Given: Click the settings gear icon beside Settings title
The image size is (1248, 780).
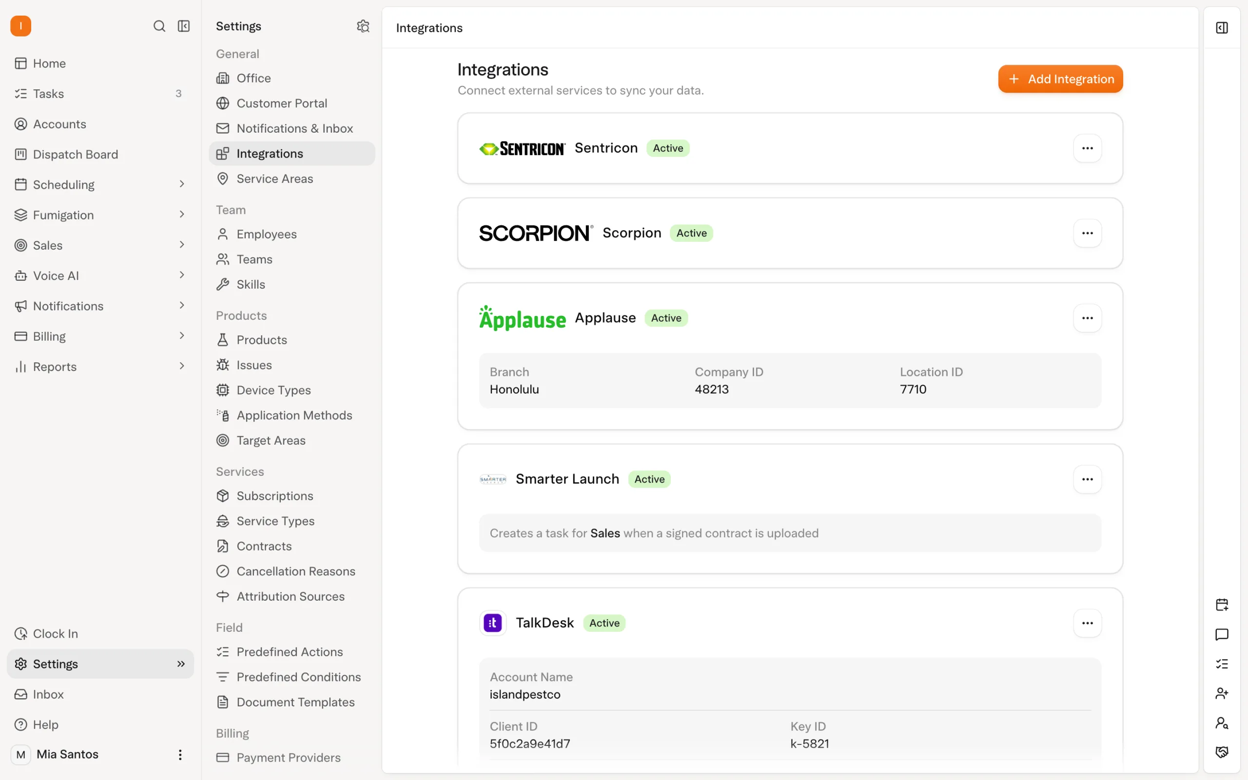Looking at the screenshot, I should coord(363,26).
